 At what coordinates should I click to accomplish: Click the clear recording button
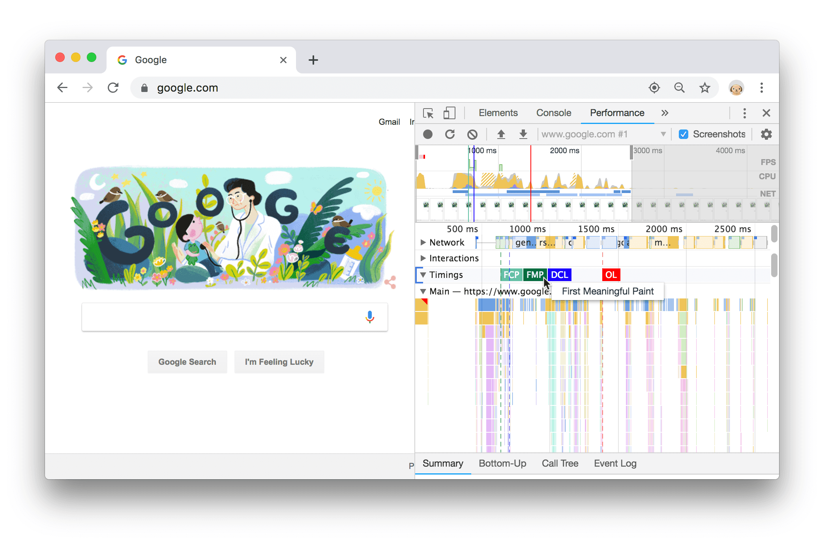click(474, 133)
